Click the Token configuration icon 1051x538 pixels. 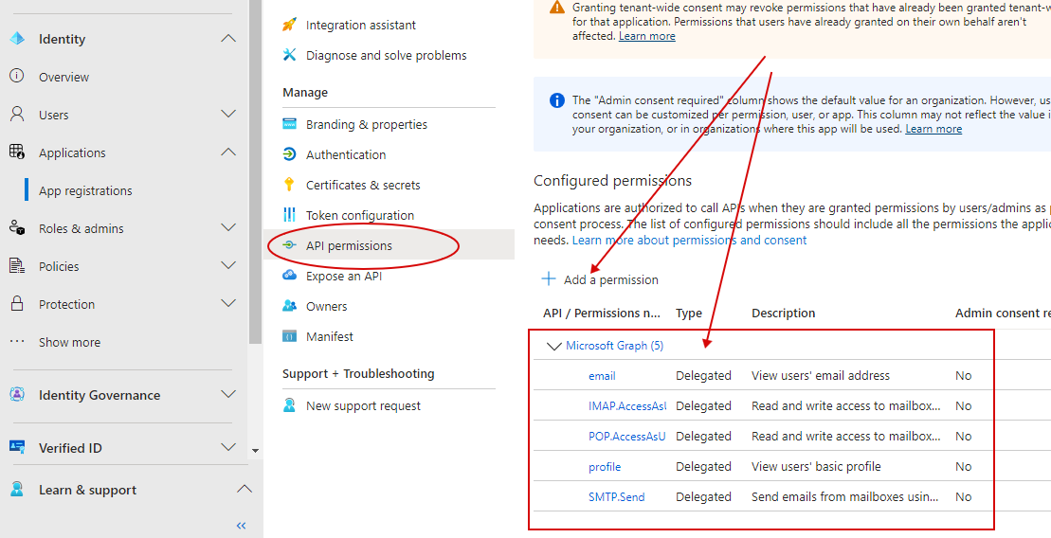(290, 215)
